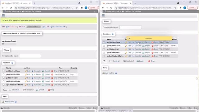This screenshot has height=112, width=199.
Task: Check getStudentMarks checkbox in right window
Action: 104,53
